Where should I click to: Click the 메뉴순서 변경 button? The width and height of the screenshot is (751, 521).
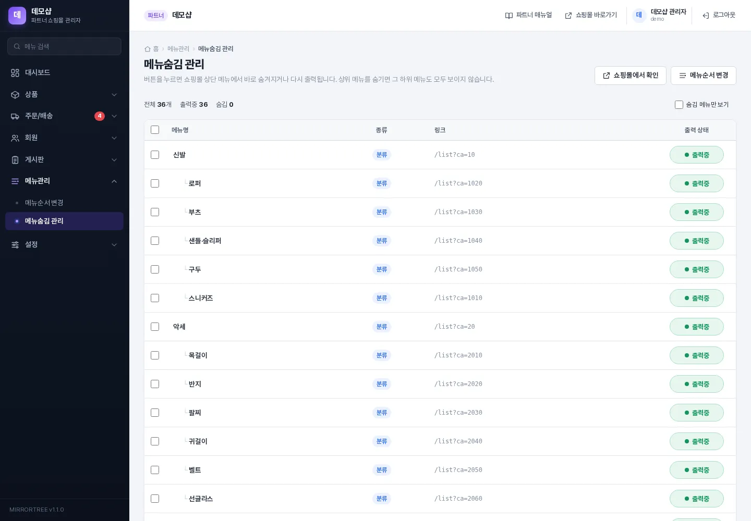tap(704, 76)
